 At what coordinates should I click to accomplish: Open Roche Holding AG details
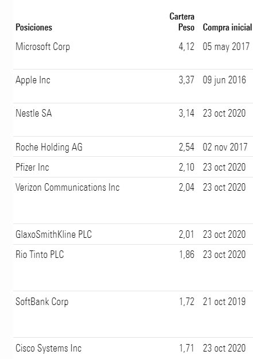point(49,147)
